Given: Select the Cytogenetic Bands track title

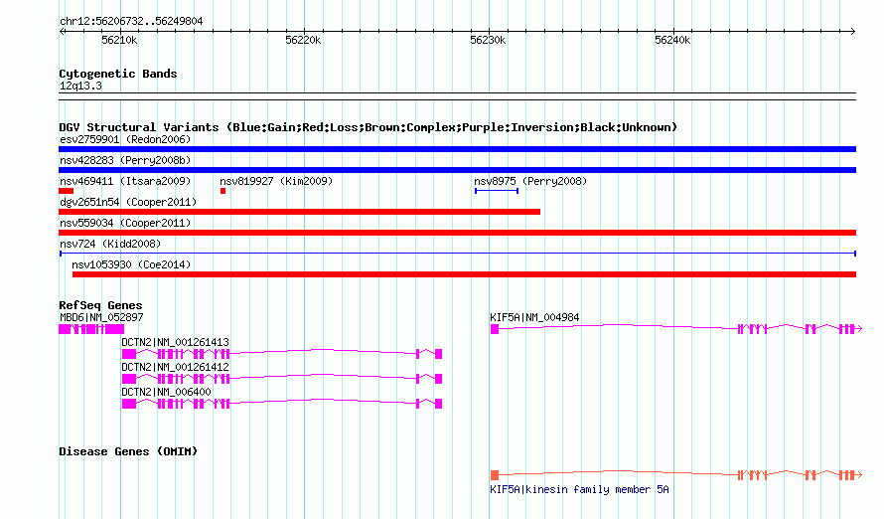Looking at the screenshot, I should point(118,74).
